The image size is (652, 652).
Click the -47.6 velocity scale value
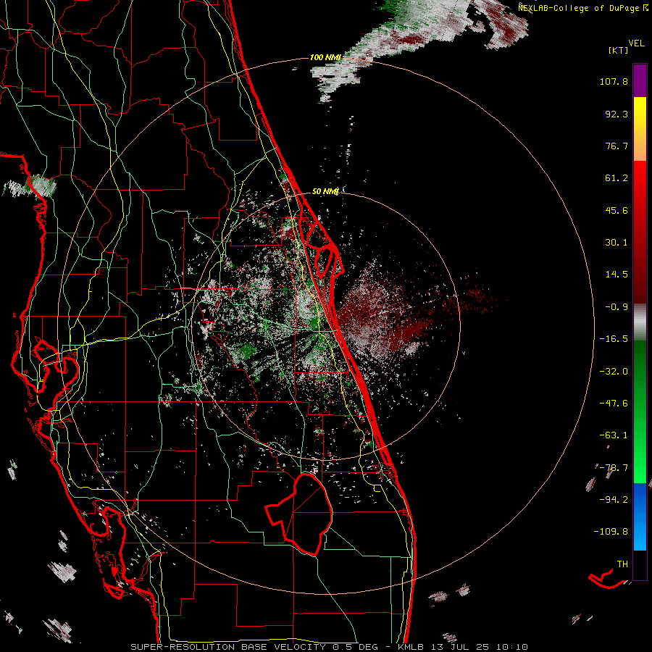614,404
